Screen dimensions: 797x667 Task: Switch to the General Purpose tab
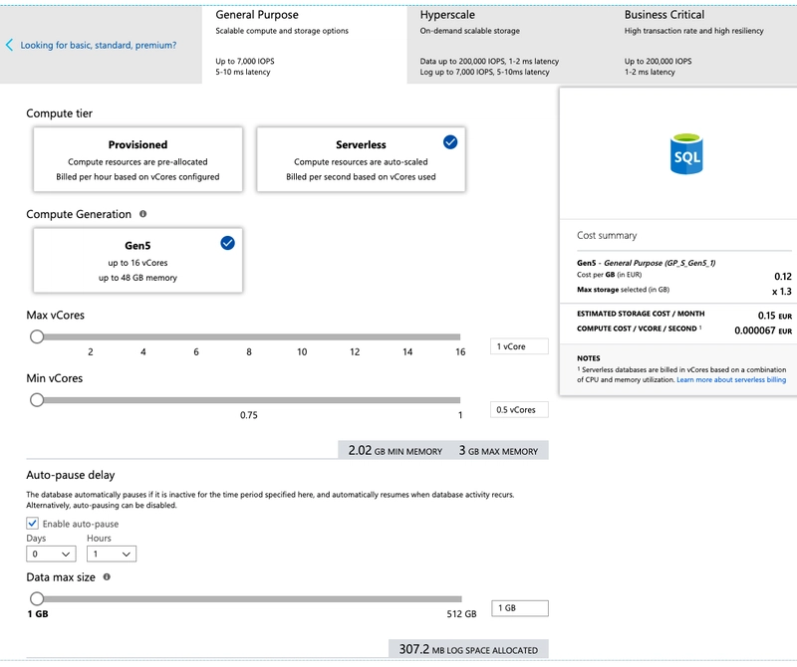click(x=306, y=43)
